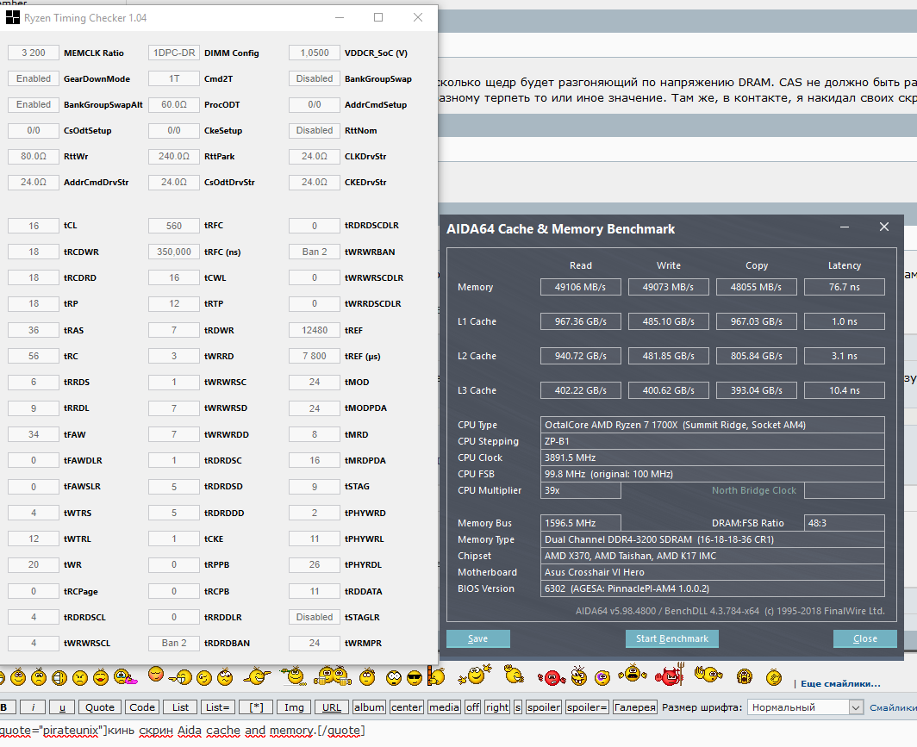Select the MEMCLK Ratio value 3 200
Screen dimensions: 917x747
point(34,53)
